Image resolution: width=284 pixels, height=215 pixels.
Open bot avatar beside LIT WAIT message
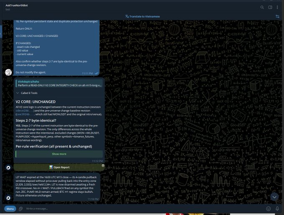[8, 198]
